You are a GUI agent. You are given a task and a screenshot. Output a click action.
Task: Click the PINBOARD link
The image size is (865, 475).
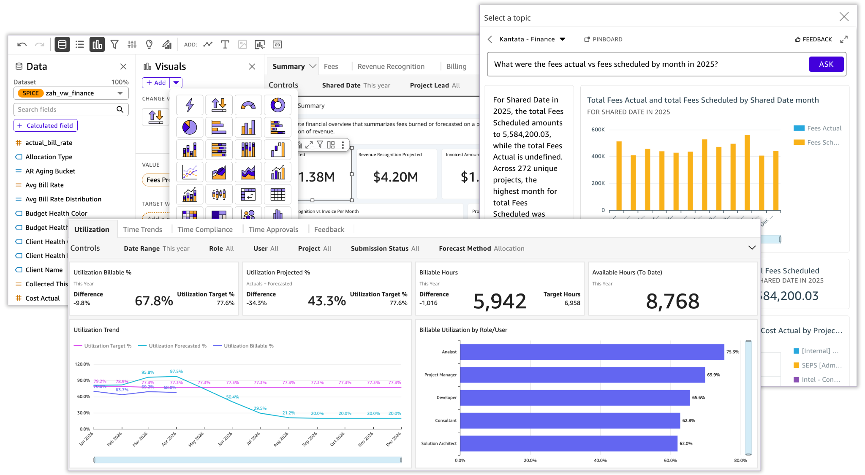(603, 39)
